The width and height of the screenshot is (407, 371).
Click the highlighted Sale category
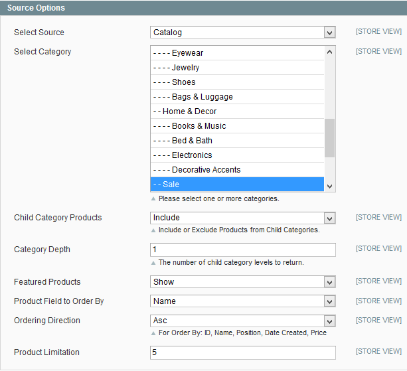pyautogui.click(x=237, y=185)
